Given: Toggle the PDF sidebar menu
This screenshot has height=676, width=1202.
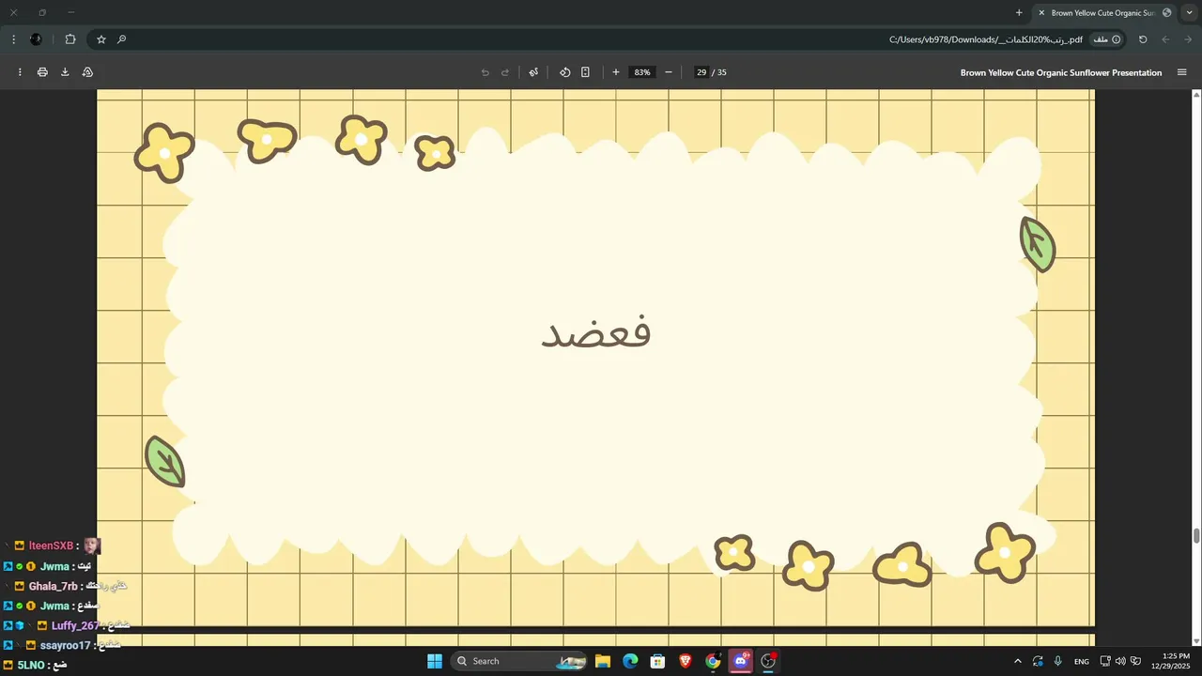Looking at the screenshot, I should coord(1181,72).
